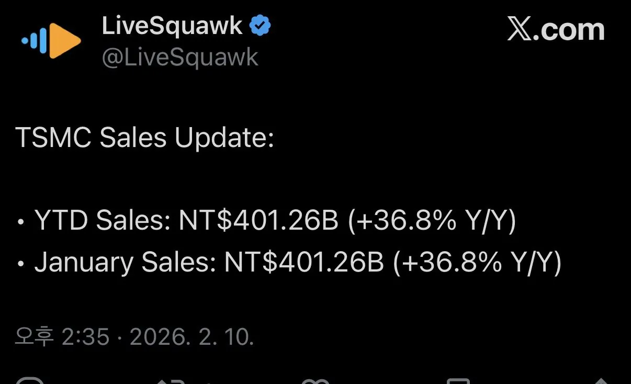
Task: Click (+36.8% Y/Y) in the January line
Action: [477, 262]
